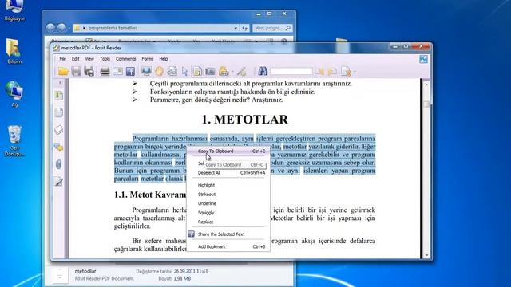Screen dimensions: 511x287
Task: Choose Add Bookmark in the context menu
Action: tap(228, 246)
